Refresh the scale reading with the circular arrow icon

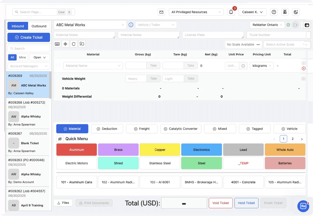pyautogui.click(x=74, y=44)
